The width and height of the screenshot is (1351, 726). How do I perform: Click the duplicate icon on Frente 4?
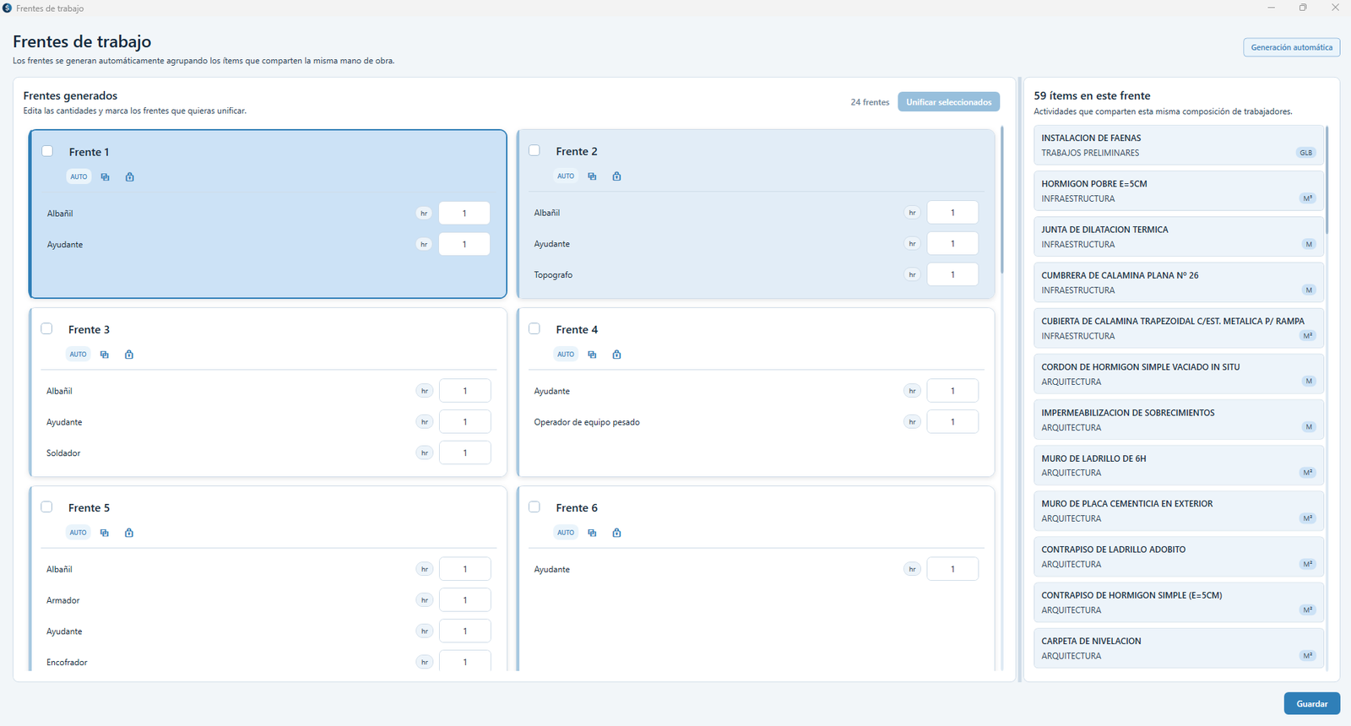pos(592,355)
